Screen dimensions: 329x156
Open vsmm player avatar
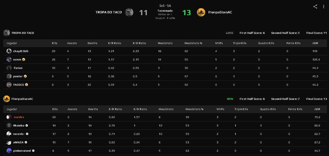click(9, 59)
